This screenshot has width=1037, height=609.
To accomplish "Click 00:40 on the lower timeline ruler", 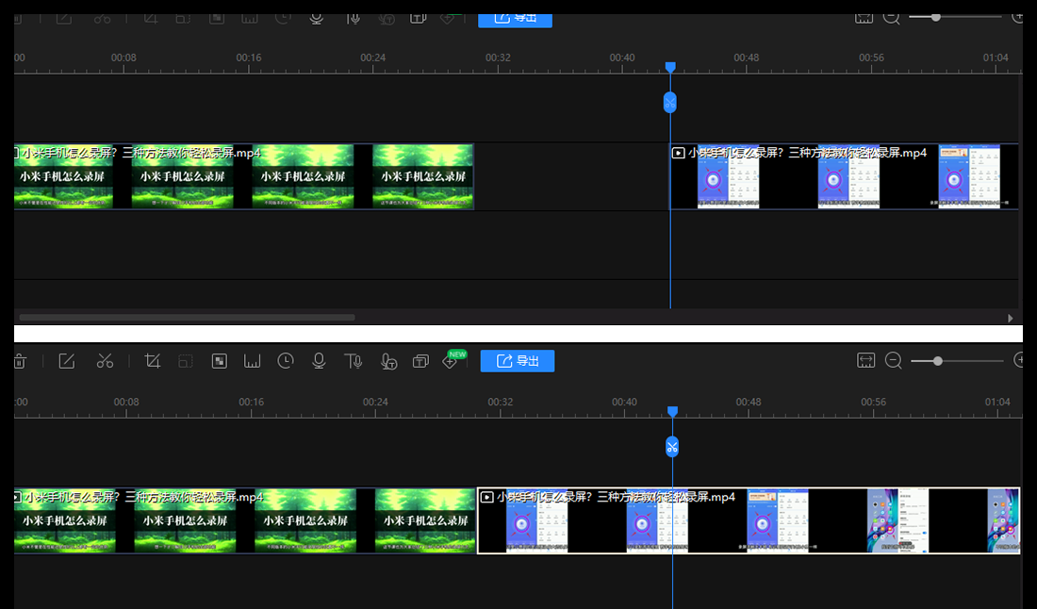I will point(624,402).
